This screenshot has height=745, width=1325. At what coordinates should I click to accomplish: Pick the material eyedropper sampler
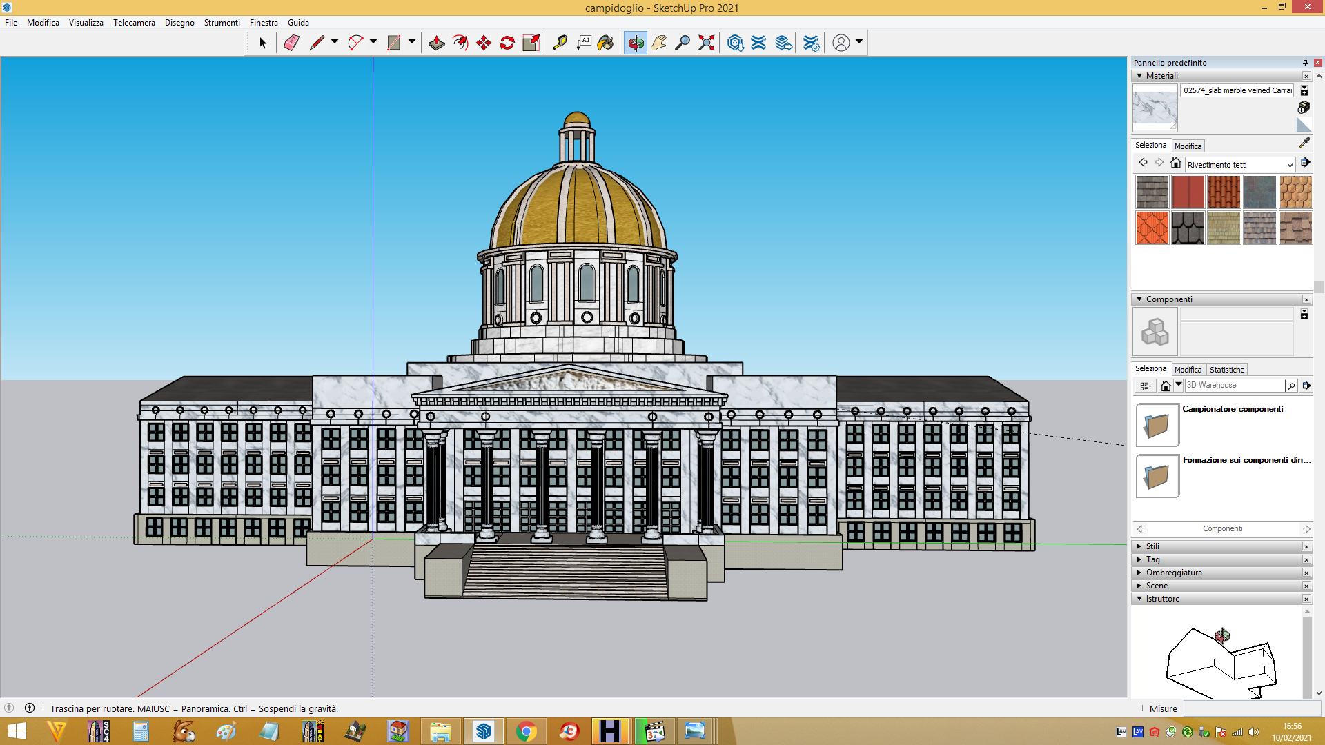(x=1304, y=143)
